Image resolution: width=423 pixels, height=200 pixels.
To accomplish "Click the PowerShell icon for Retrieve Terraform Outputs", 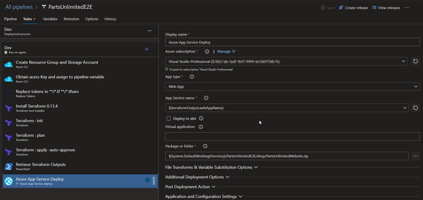I will 9,167.
